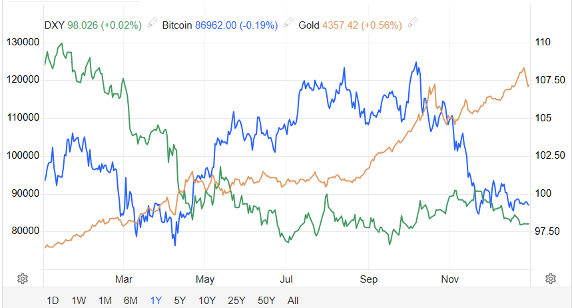
Task: Click the pencil edit icon next to DXY
Action: coord(152,24)
